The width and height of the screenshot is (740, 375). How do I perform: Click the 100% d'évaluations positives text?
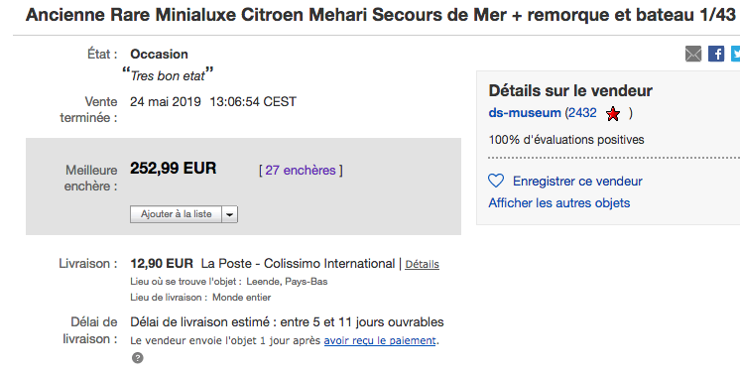click(566, 140)
